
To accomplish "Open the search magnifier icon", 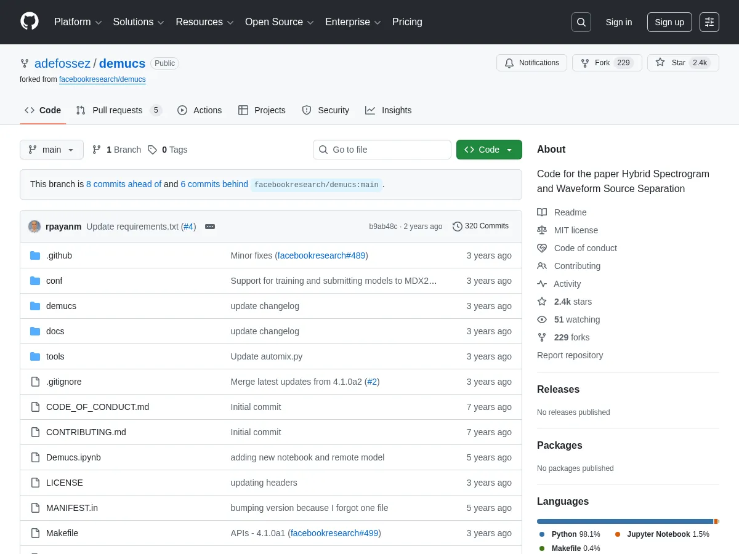I will [581, 22].
